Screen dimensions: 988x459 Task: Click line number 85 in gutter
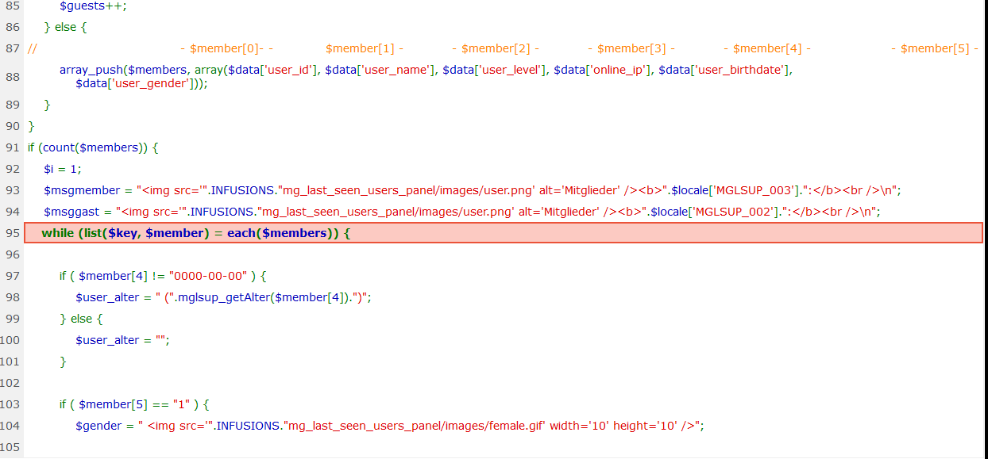click(12, 6)
